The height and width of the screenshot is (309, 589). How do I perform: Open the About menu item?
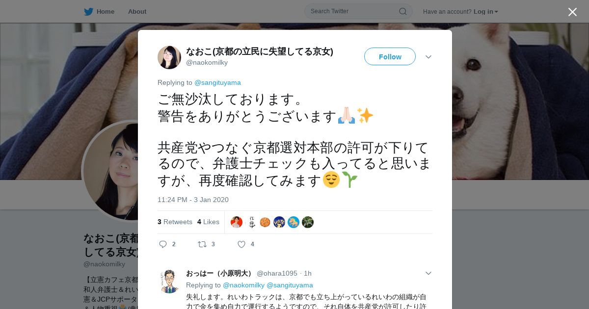coord(137,11)
